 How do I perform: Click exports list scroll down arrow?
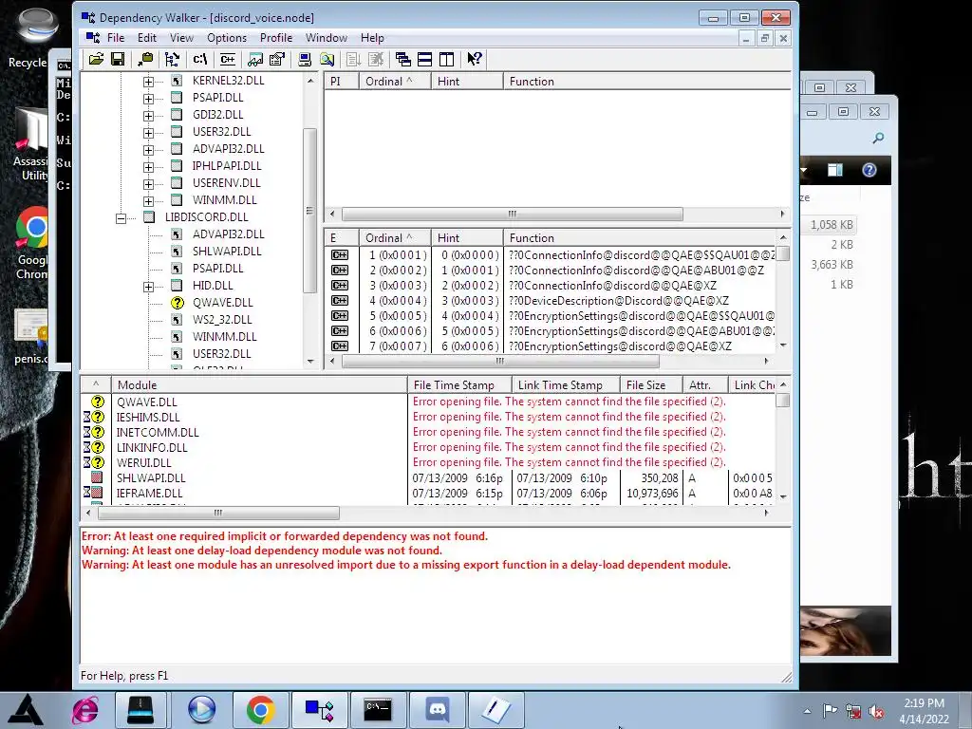(x=783, y=346)
